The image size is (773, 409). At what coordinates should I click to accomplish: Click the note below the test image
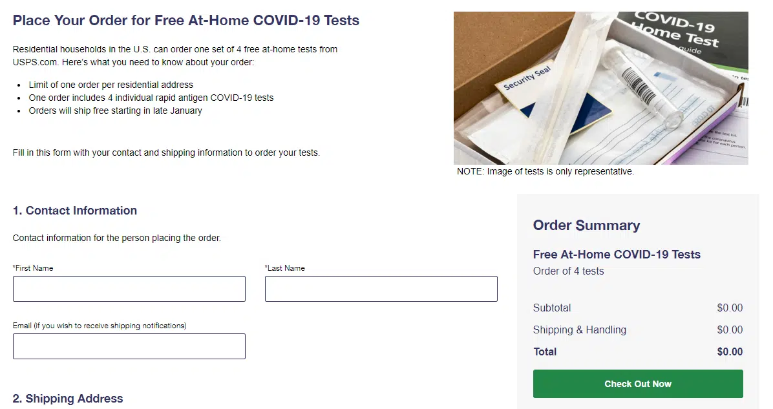tap(545, 171)
